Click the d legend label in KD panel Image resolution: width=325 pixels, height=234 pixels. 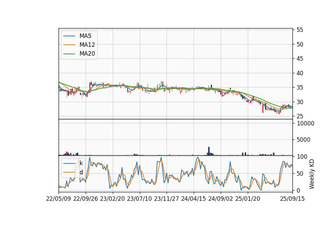81,172
